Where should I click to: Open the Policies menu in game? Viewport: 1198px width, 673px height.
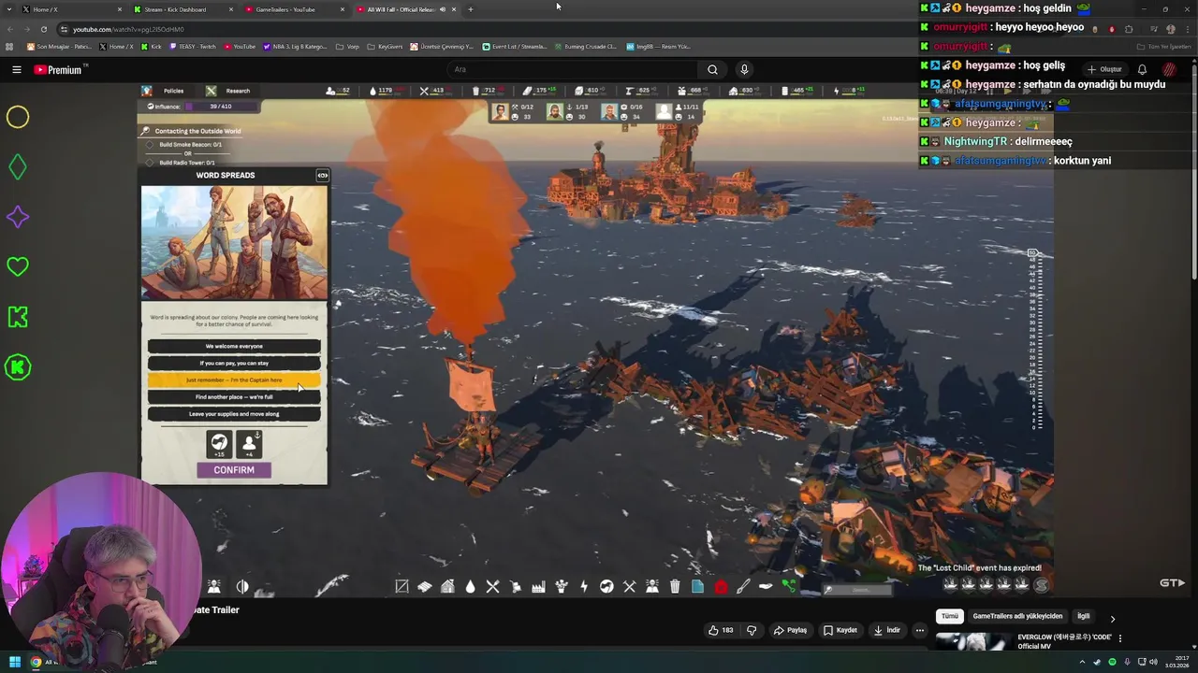(x=164, y=91)
